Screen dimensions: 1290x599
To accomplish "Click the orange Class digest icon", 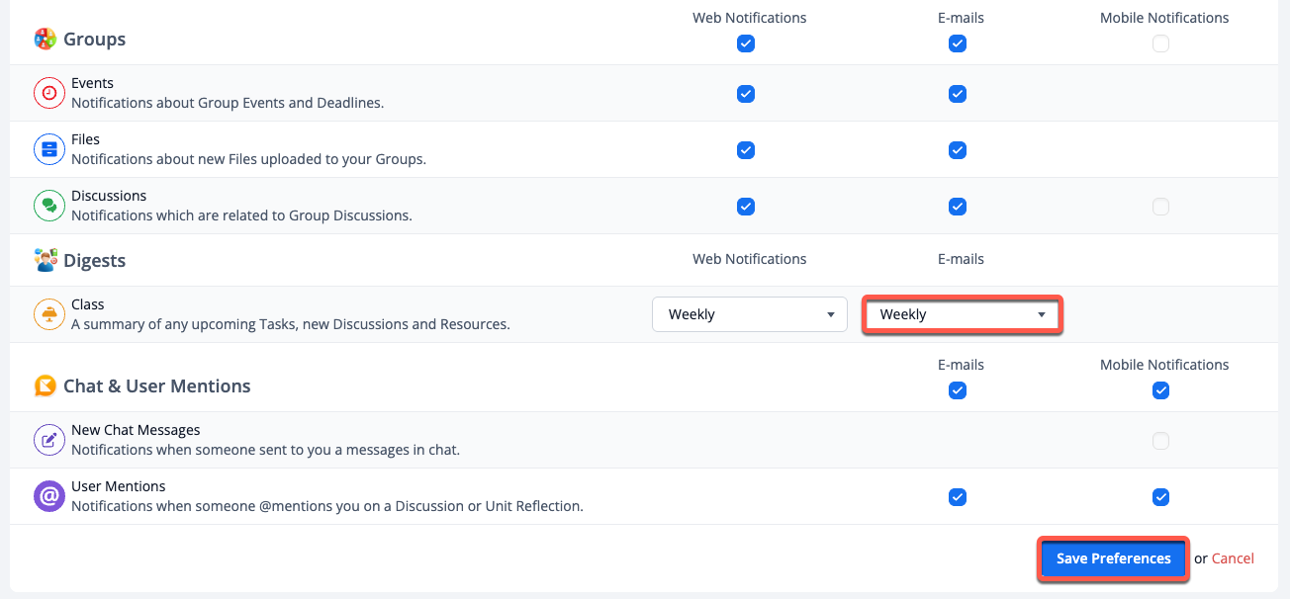I will 48,314.
